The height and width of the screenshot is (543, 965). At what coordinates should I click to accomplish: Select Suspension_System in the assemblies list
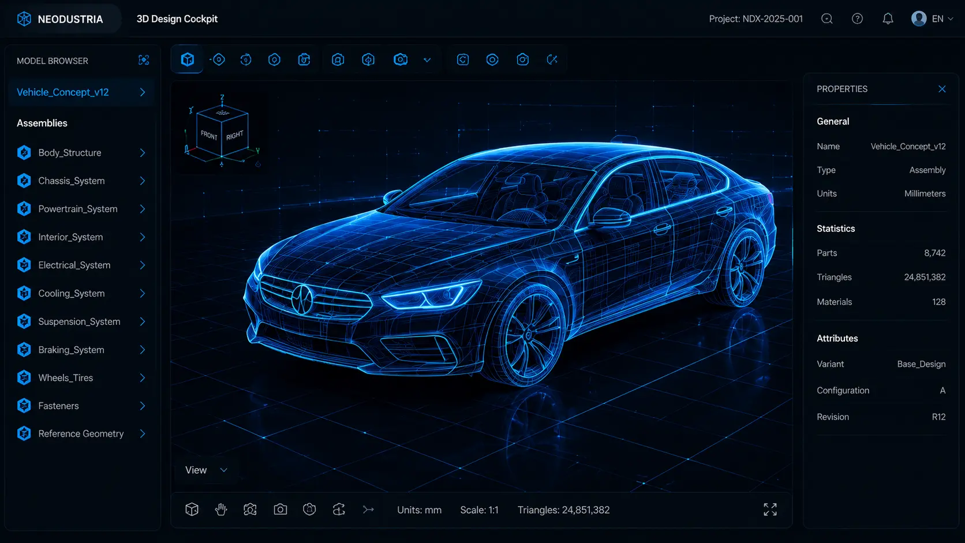[x=81, y=321]
